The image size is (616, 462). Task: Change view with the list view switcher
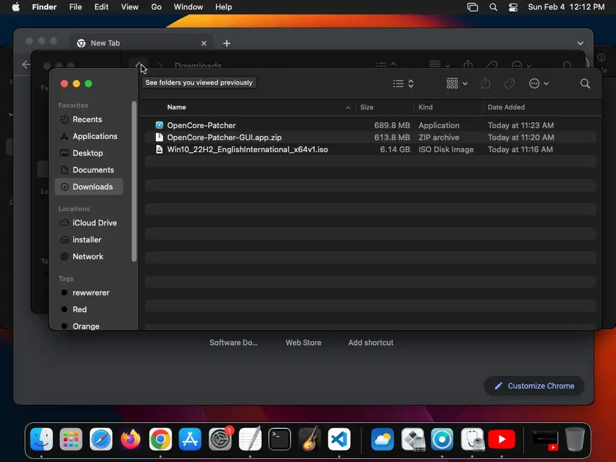403,84
